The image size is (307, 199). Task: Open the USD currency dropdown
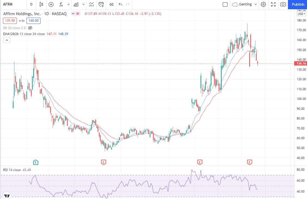[x=302, y=14]
